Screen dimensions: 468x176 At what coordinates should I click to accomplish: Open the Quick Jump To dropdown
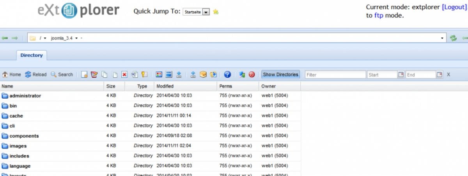(x=197, y=12)
